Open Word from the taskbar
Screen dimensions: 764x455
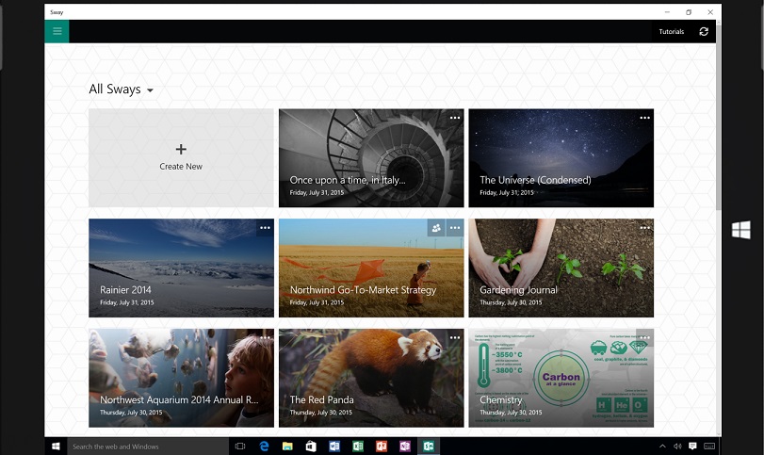pos(334,447)
